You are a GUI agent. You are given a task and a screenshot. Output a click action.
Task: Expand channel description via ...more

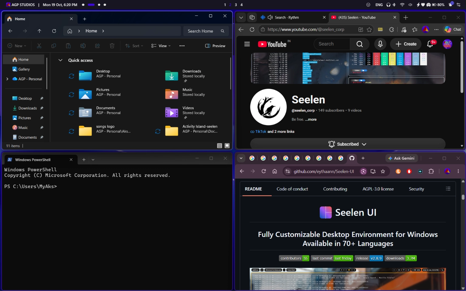tap(311, 120)
